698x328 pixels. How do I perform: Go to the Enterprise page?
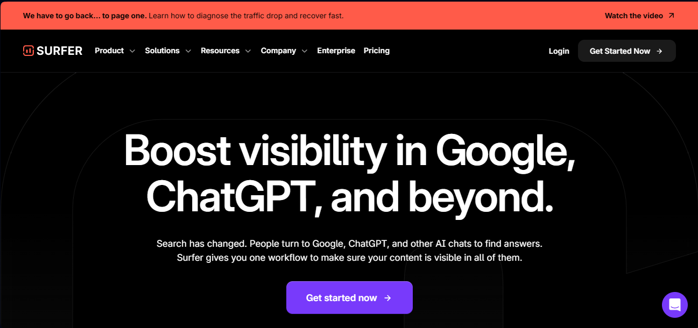click(336, 51)
